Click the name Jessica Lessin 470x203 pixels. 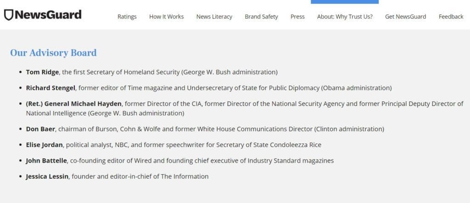[x=47, y=177]
